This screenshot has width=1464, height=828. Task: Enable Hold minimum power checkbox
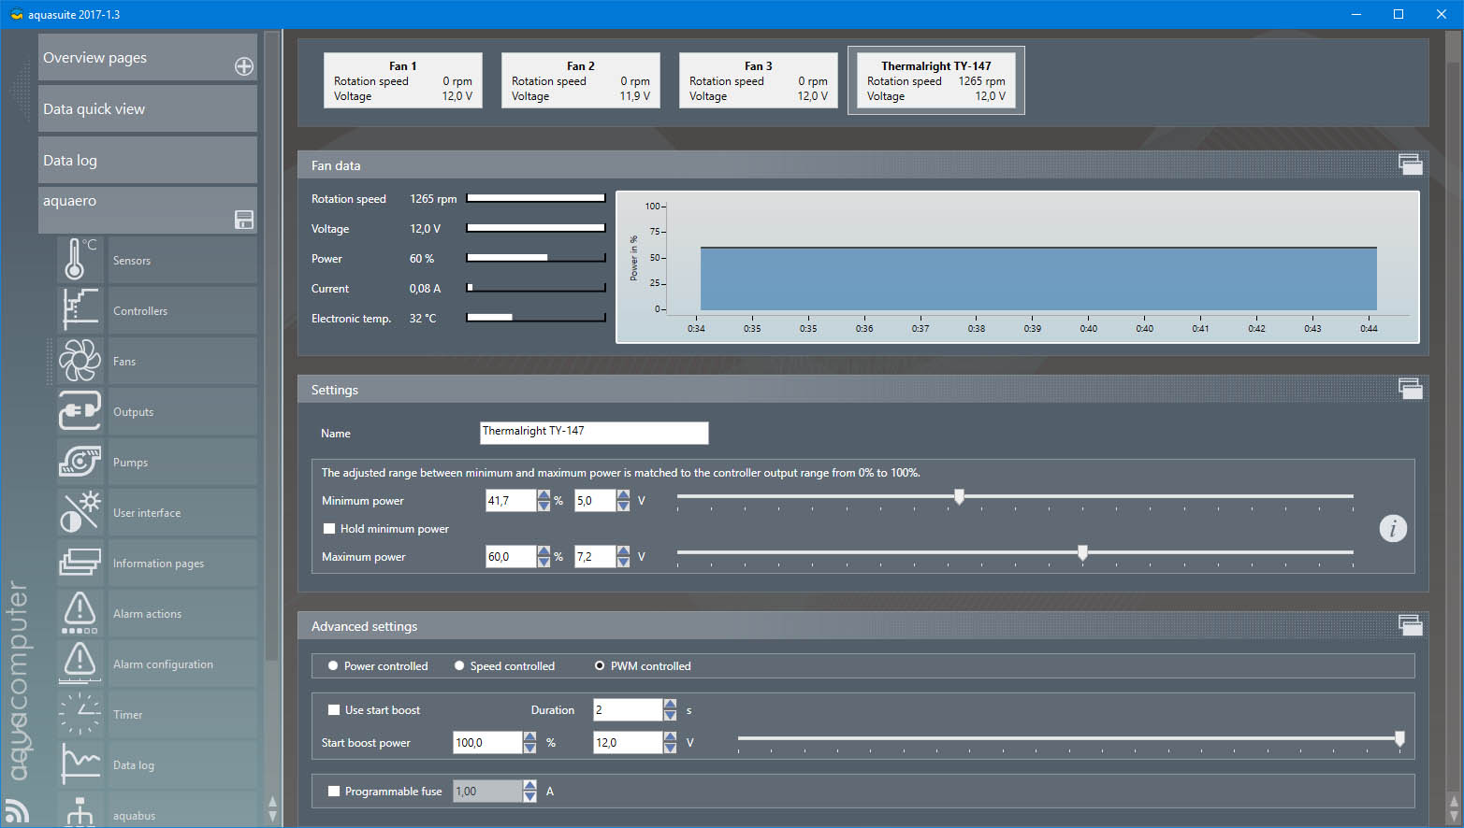click(329, 529)
